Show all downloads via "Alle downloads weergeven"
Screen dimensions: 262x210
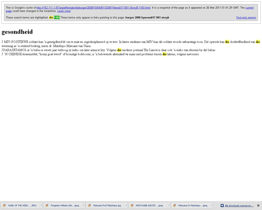(239, 206)
